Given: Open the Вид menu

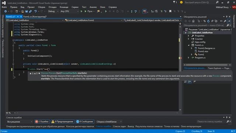Looking at the screenshot, I should [22, 7].
